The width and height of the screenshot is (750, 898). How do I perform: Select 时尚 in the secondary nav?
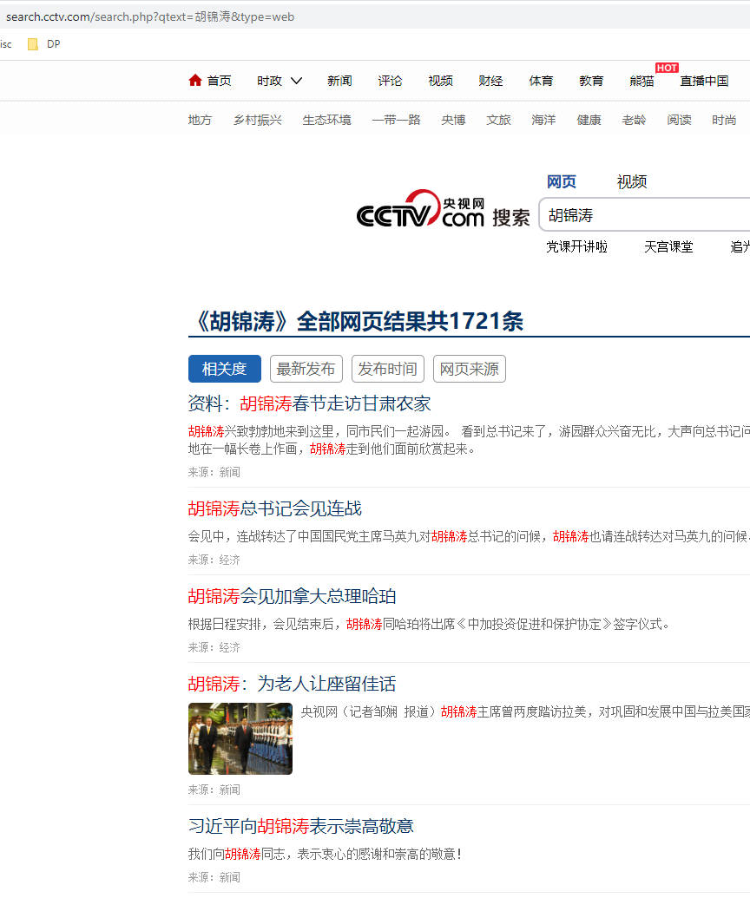pos(724,120)
